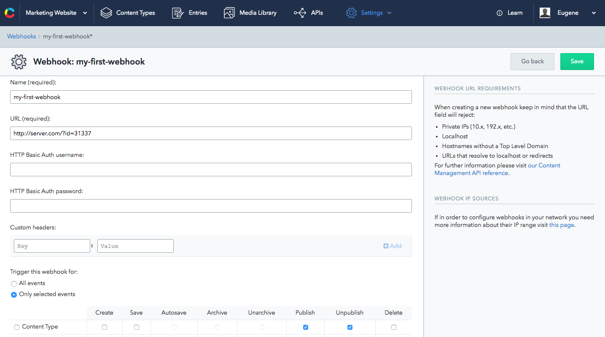605x337 pixels.
Task: Click the Publish column header
Action: 305,313
